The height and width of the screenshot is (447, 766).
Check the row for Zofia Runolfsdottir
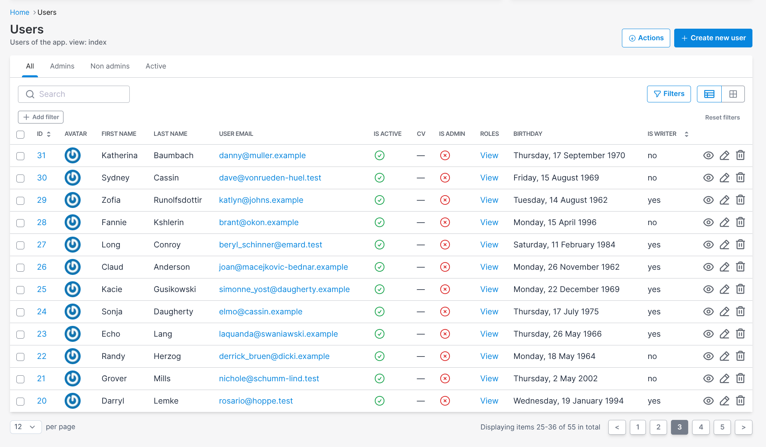[x=20, y=200]
